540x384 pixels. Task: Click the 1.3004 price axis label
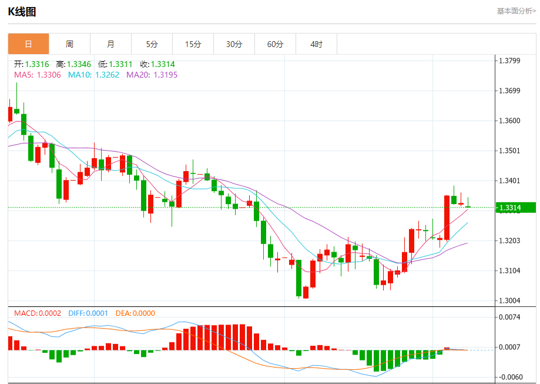[509, 300]
